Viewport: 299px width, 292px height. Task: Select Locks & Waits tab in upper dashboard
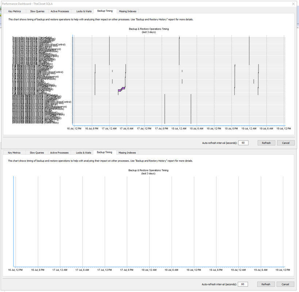click(x=84, y=11)
